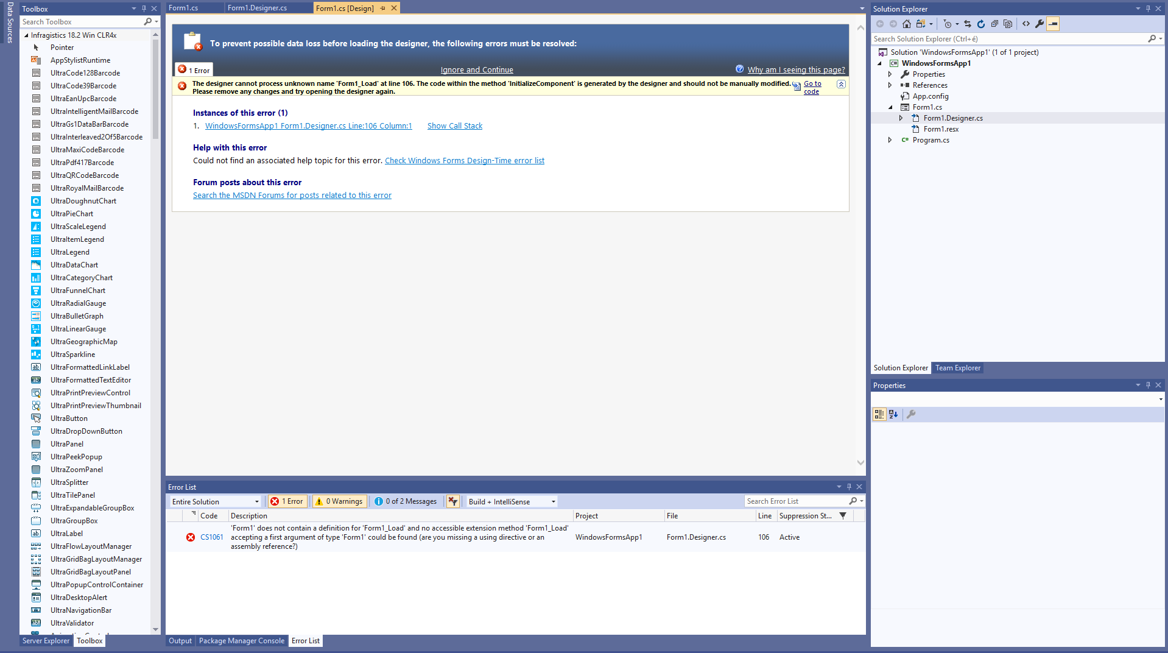
Task: Click help icon beside 'Why am I seeing this page?'
Action: click(x=739, y=69)
